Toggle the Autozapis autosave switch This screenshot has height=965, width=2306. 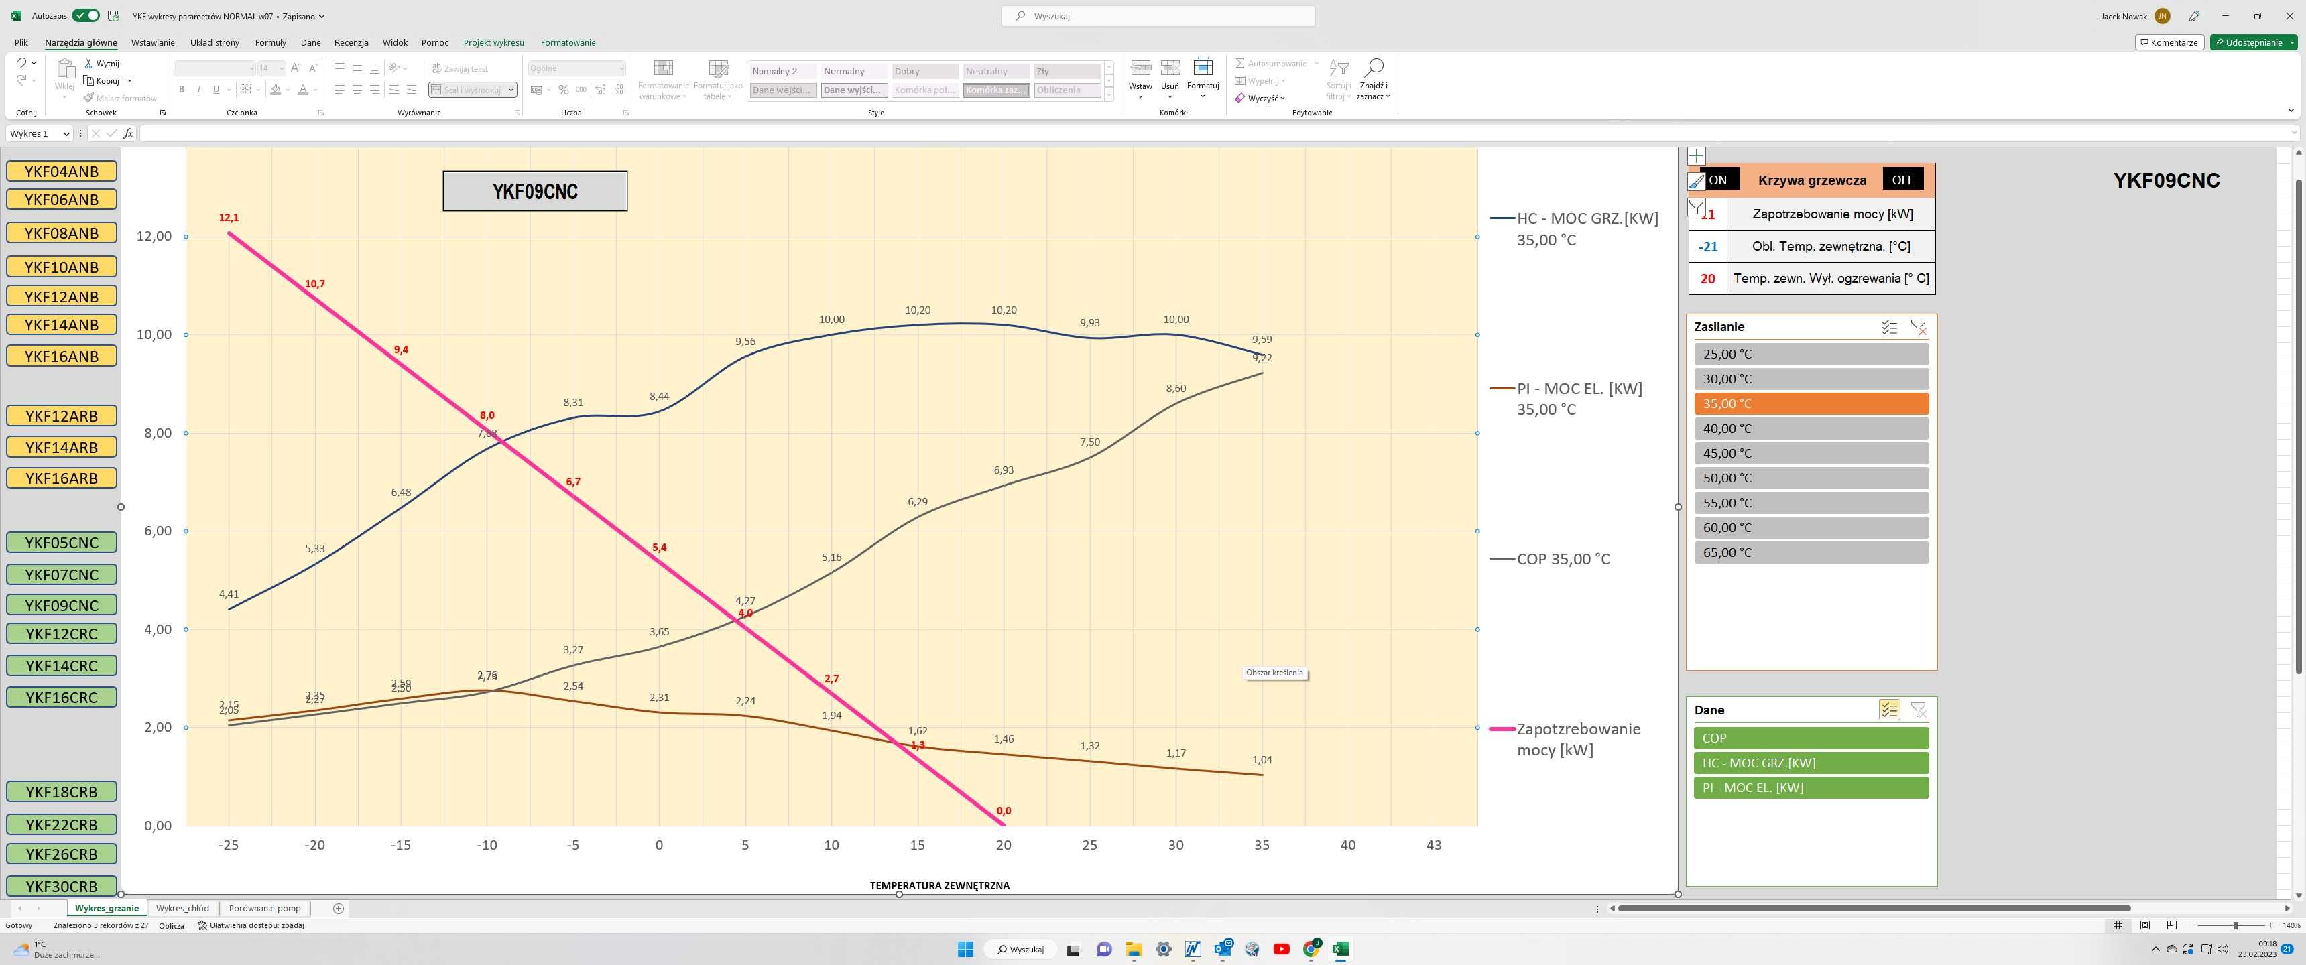click(x=86, y=15)
